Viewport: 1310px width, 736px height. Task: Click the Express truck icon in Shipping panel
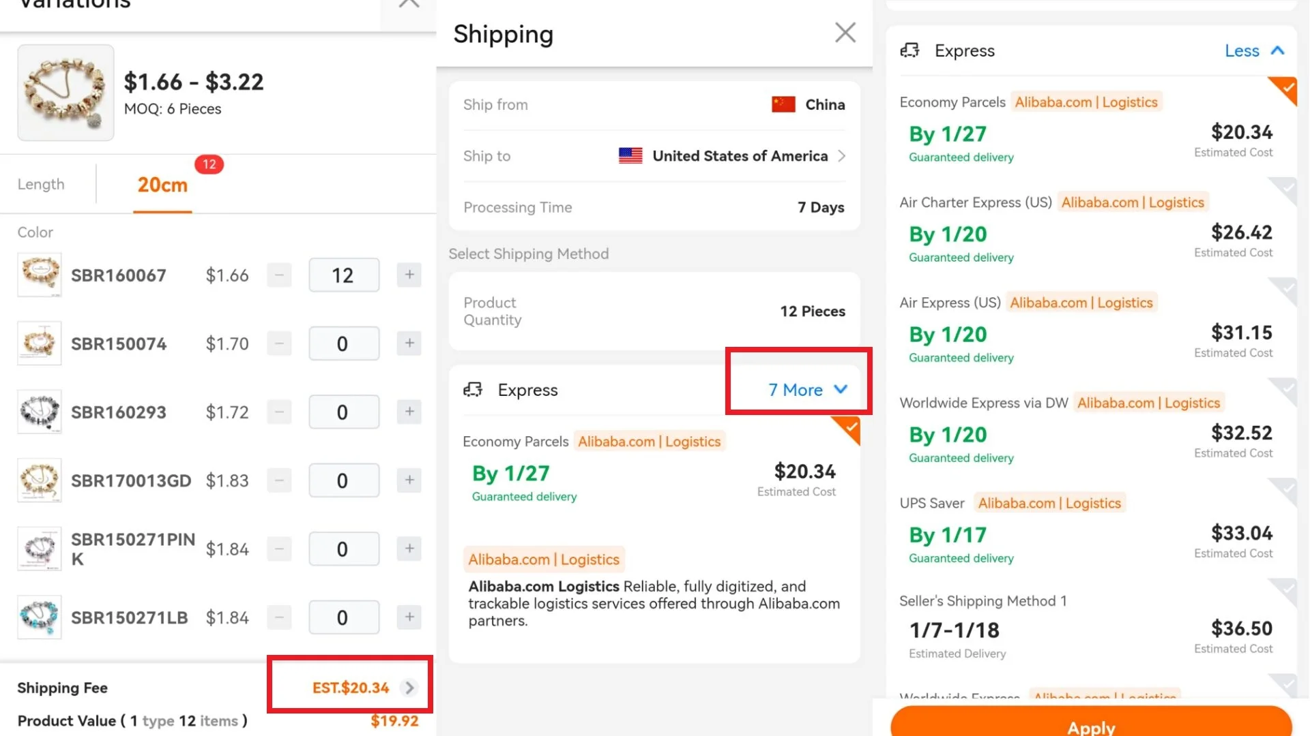coord(473,390)
